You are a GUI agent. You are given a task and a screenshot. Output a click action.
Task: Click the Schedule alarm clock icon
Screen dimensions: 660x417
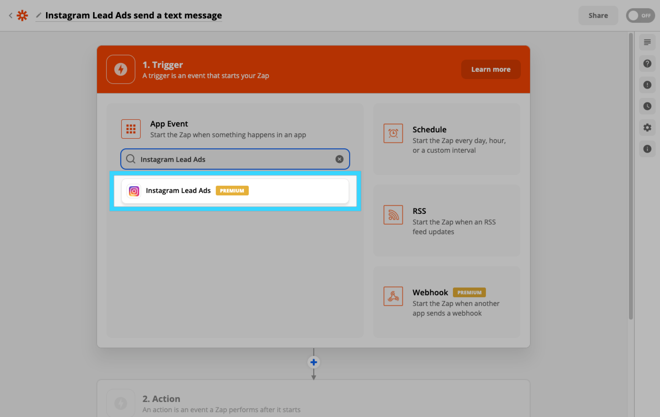click(393, 133)
